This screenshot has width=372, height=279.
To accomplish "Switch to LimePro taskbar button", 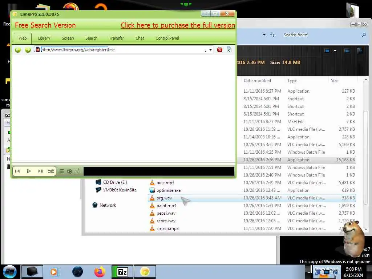I will click(x=145, y=272).
